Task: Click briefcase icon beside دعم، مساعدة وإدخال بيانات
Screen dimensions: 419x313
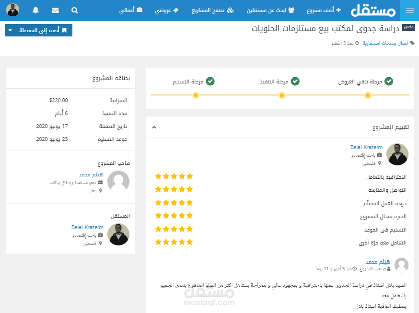Action: coord(101,182)
